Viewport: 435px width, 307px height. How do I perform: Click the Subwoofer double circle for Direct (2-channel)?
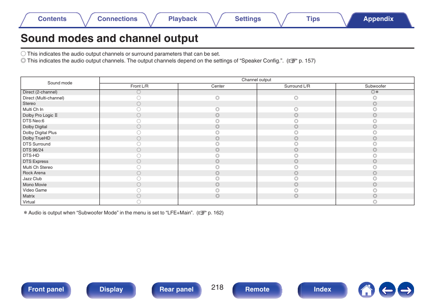coord(373,92)
